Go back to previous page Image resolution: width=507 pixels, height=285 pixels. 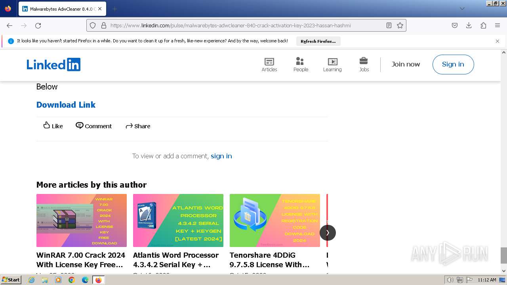coord(10,25)
